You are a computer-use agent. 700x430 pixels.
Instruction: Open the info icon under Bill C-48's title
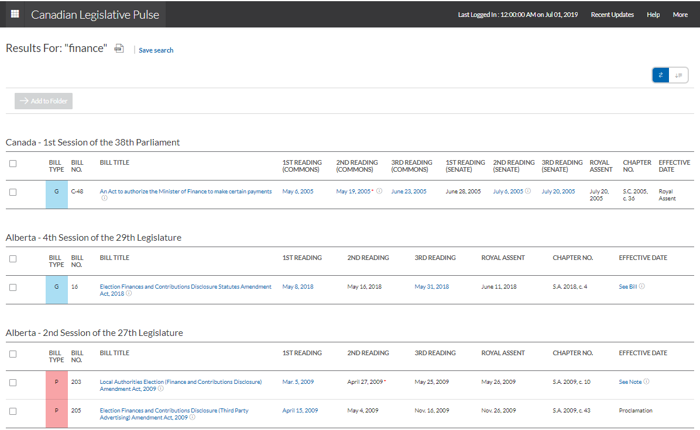(x=104, y=197)
